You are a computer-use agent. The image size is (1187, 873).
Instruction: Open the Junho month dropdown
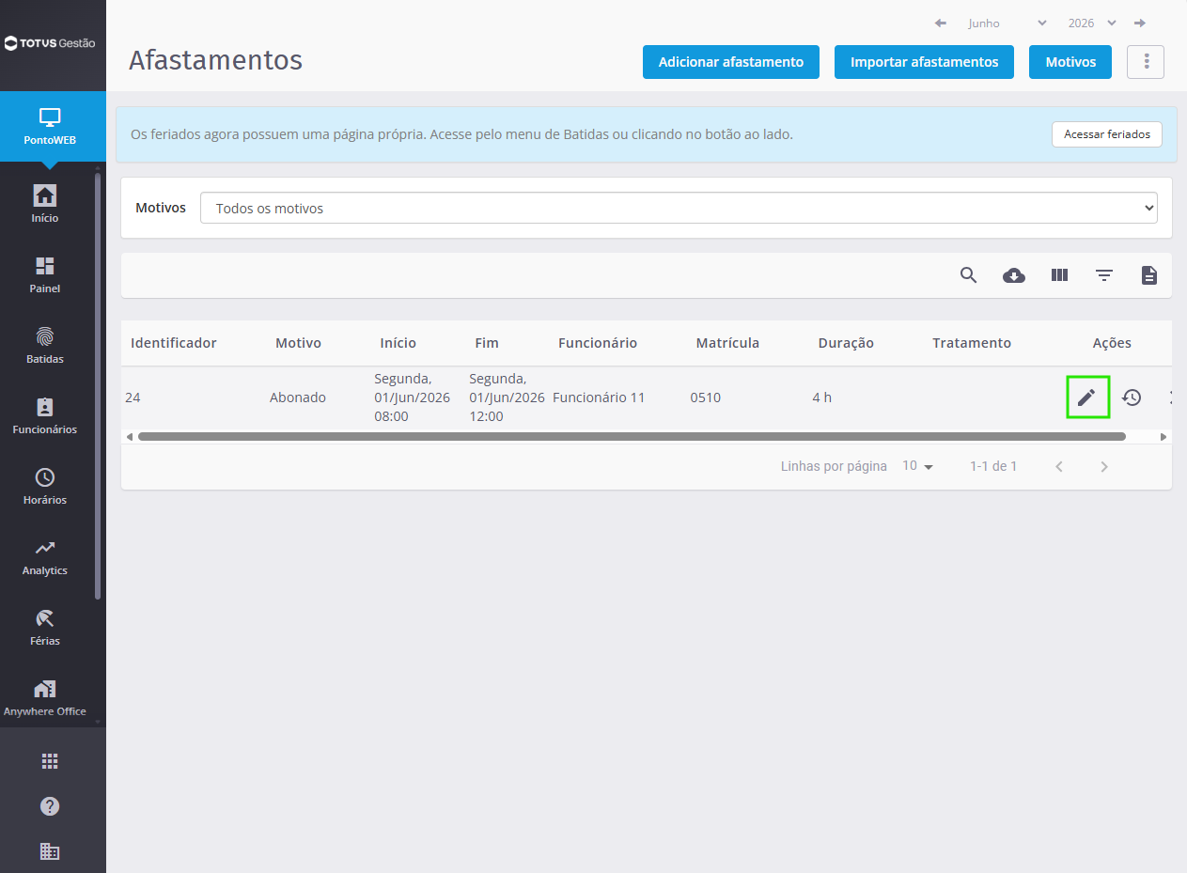pyautogui.click(x=1007, y=23)
